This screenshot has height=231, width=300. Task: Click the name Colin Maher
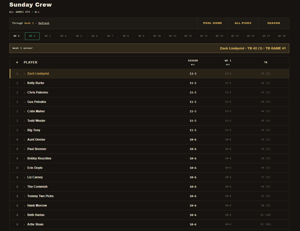click(x=36, y=111)
